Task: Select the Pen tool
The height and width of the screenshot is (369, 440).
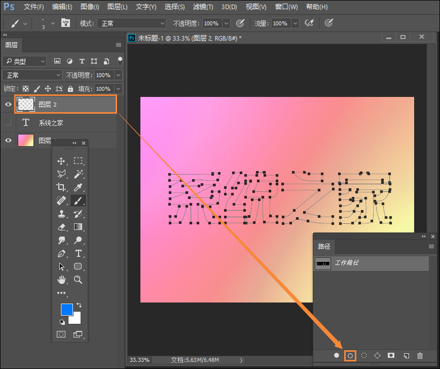Action: click(61, 253)
